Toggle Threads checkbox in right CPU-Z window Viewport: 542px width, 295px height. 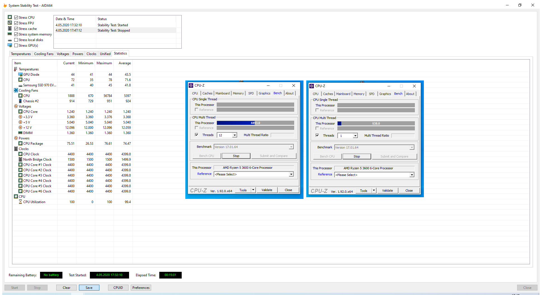pyautogui.click(x=317, y=135)
